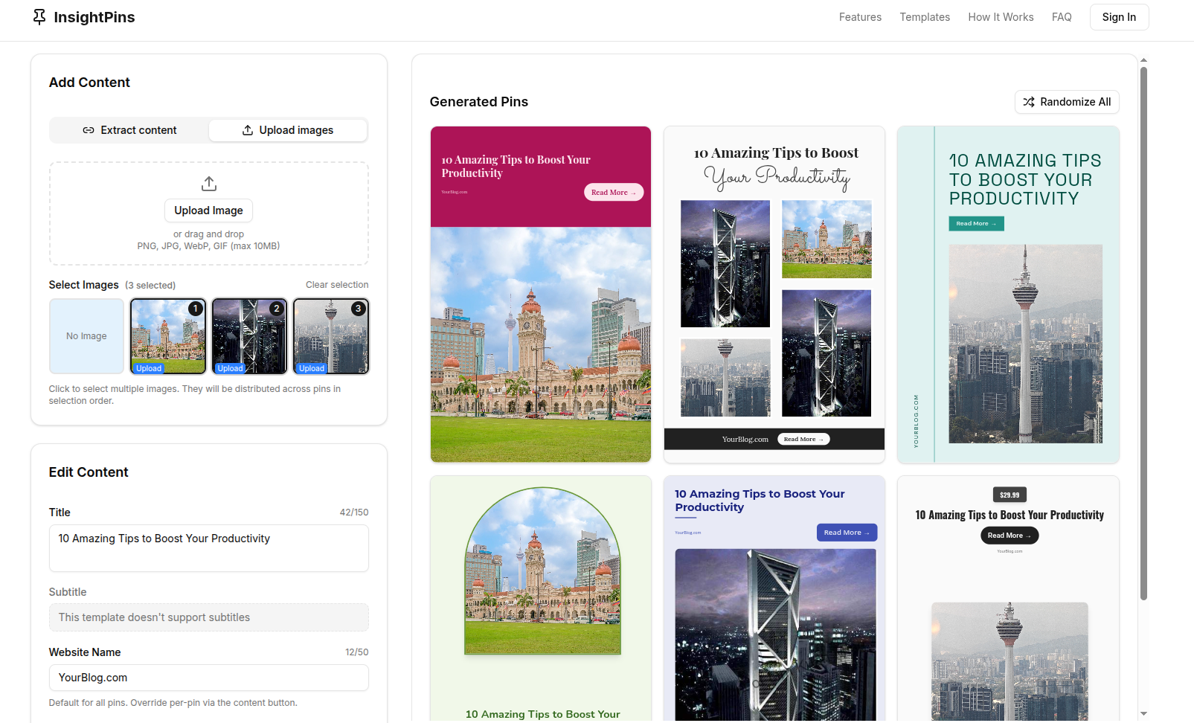
Task: Open Features in the top navigation
Action: tap(860, 17)
